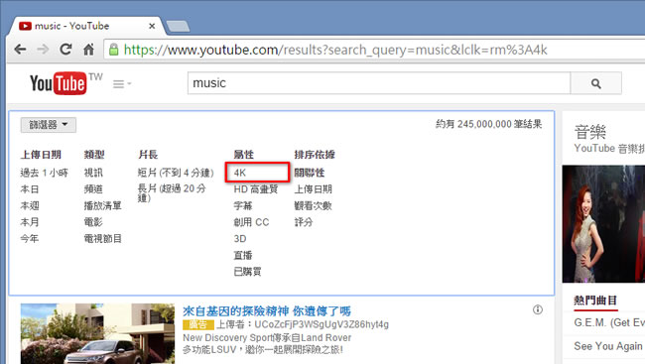Screen dimensions: 645x364
Task: Select the 熱門曲目 tab
Action: (595, 301)
